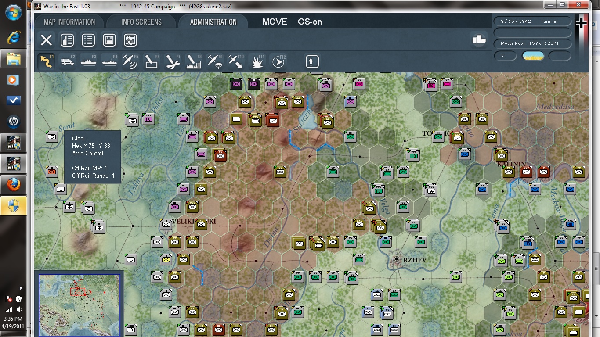This screenshot has height=337, width=600.
Task: Click the date and Turn 8 display
Action: pos(532,22)
